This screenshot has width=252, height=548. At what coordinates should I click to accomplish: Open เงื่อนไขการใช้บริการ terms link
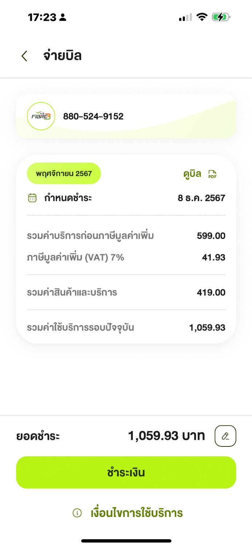137,513
